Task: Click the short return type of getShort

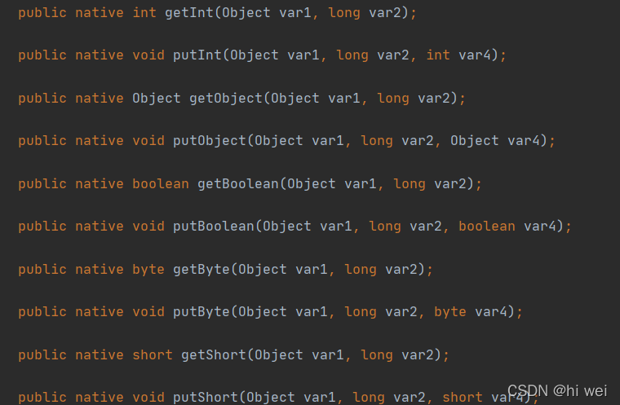Action: [x=153, y=354]
